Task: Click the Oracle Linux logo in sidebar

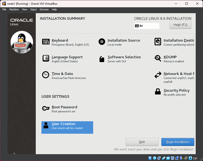Action: pyautogui.click(x=21, y=22)
